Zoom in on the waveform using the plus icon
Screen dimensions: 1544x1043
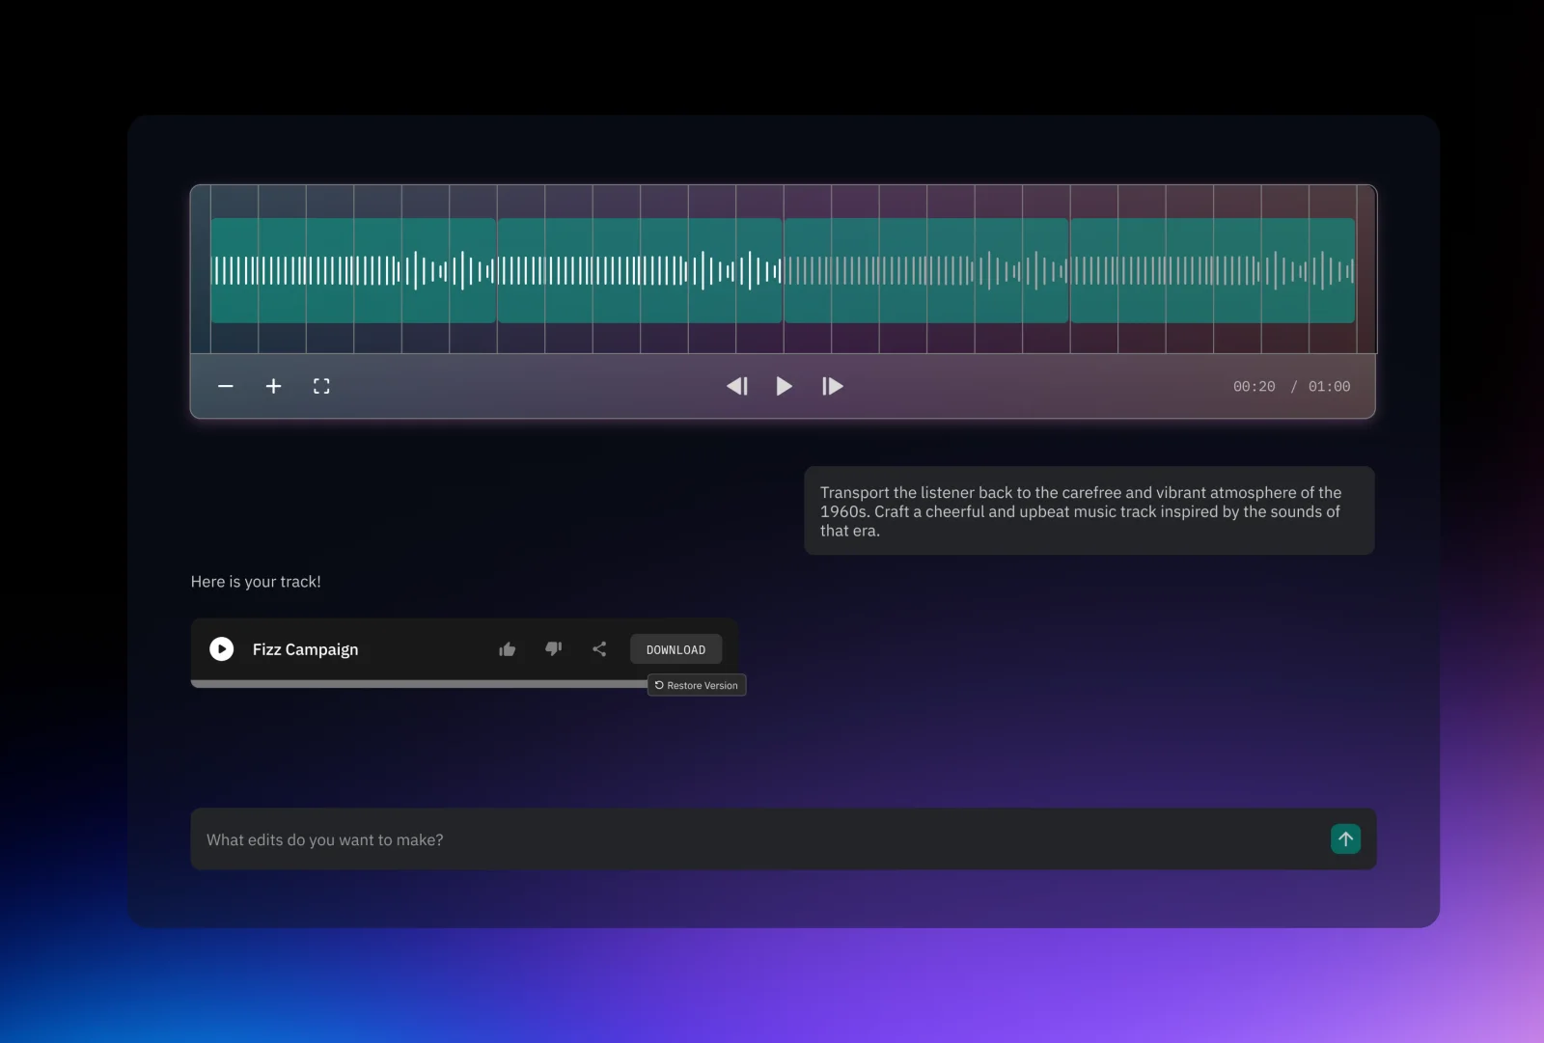[273, 386]
